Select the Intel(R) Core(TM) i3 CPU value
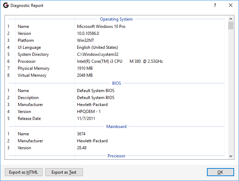The height and width of the screenshot is (181, 239). (x=120, y=61)
